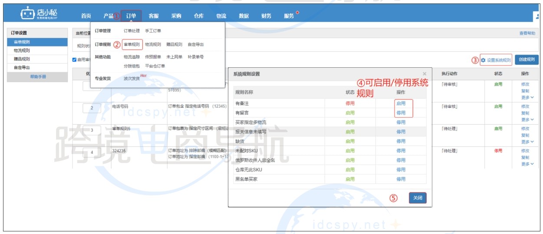The width and height of the screenshot is (543, 234).
Task: Open 未上网单 under 其他功能
Action: (x=174, y=57)
